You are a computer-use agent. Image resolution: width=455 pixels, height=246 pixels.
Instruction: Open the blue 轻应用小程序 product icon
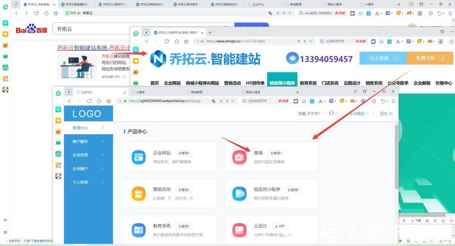click(x=239, y=194)
